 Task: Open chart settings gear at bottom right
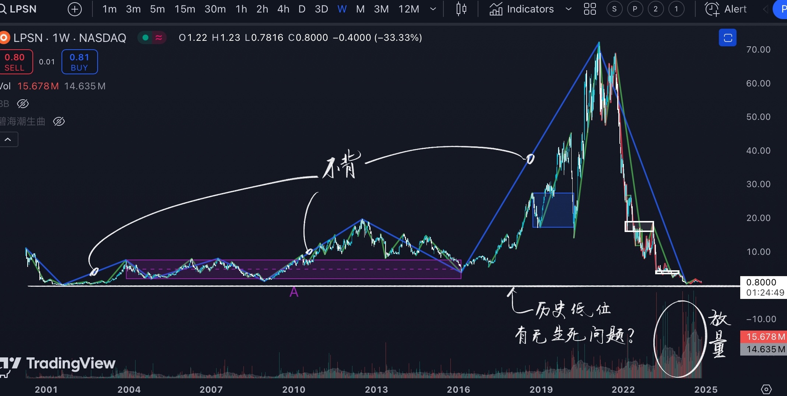point(766,389)
